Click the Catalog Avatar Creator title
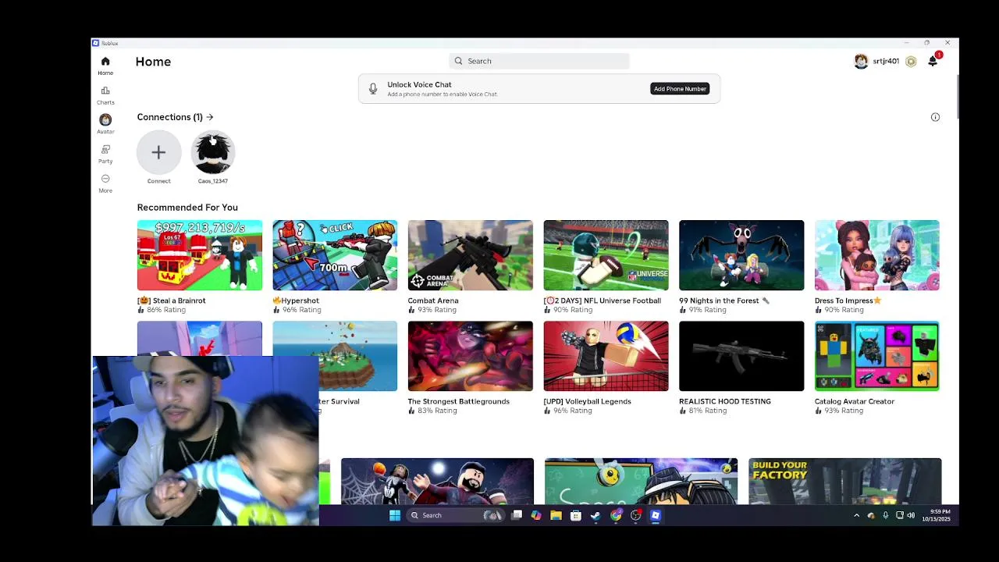The height and width of the screenshot is (562, 999). click(855, 401)
